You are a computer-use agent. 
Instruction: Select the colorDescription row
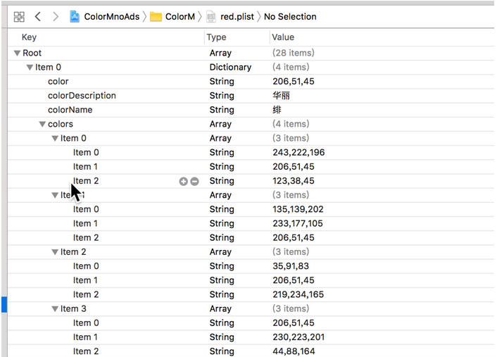pos(82,96)
